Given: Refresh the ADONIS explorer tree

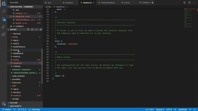Looking at the screenshot, I should pyautogui.click(x=37, y=30).
